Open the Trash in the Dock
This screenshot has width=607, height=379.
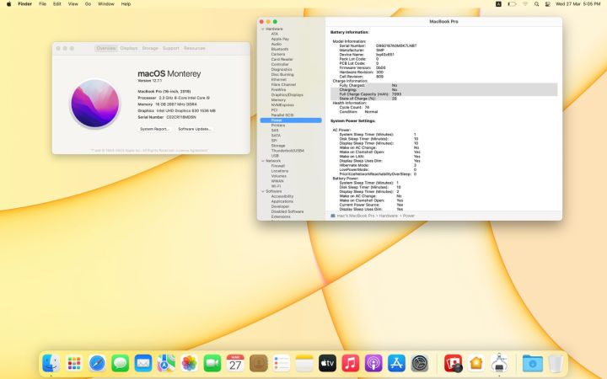[x=556, y=363]
